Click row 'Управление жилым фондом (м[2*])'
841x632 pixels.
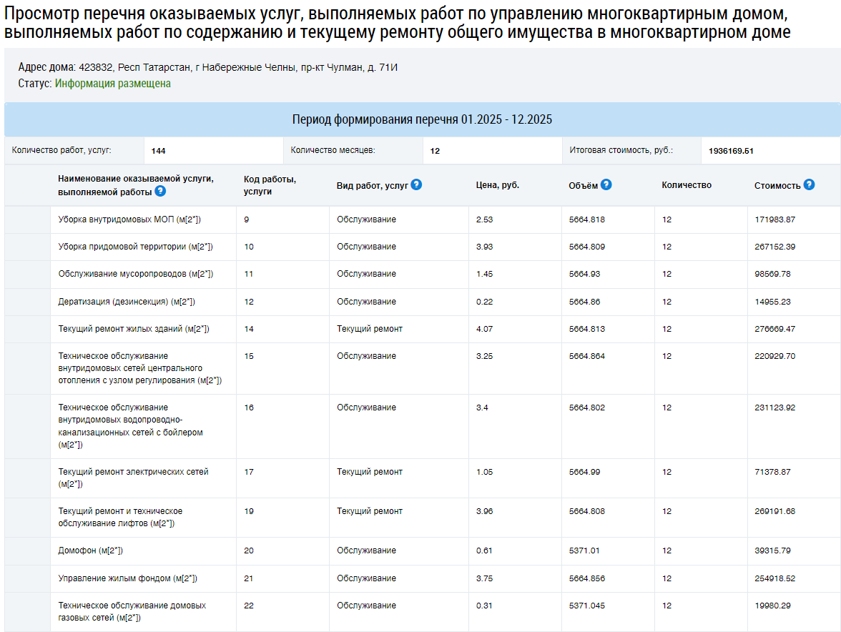point(422,578)
